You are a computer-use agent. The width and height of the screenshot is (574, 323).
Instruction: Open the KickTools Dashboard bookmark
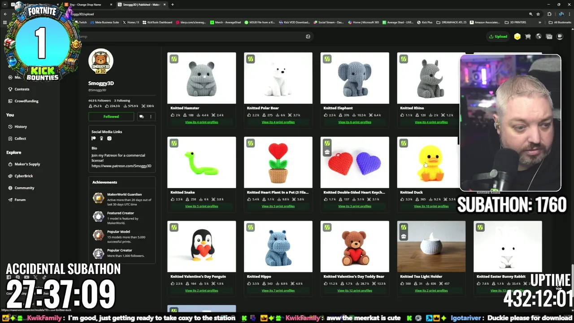pos(157,22)
